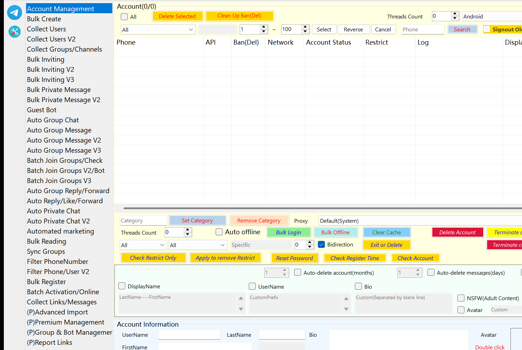Click Check Register Time button
The image size is (522, 350).
(x=355, y=258)
